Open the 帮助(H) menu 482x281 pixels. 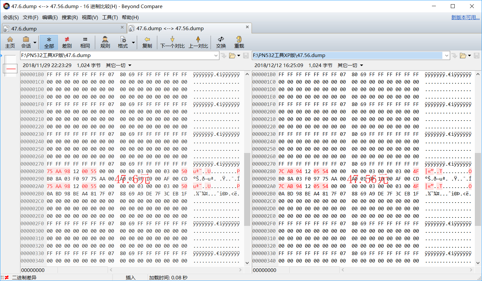130,18
